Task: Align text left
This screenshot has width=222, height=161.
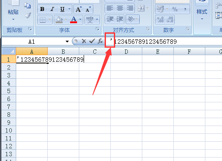Action: (x=110, y=8)
